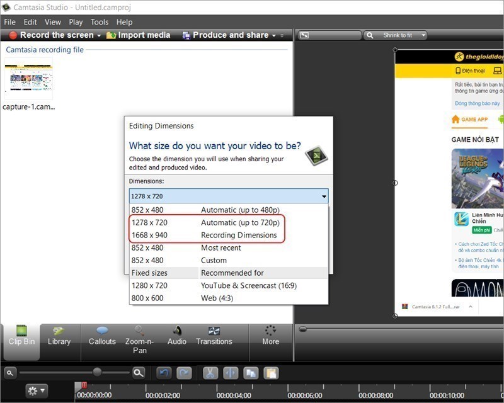Open the Tools menu

coord(100,22)
